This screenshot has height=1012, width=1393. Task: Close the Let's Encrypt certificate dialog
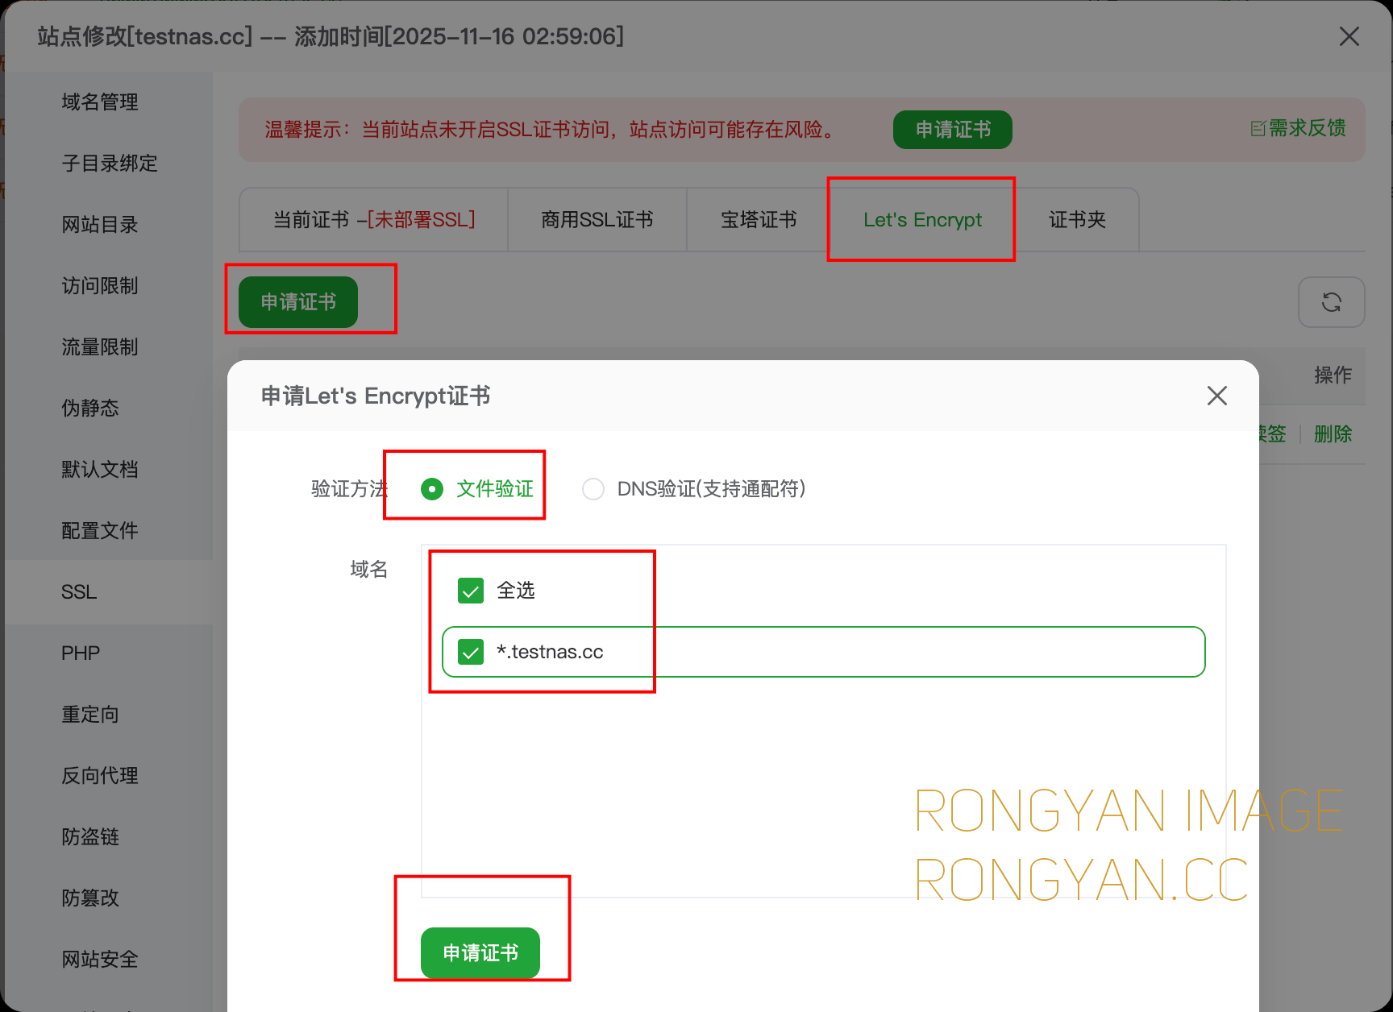pos(1216,396)
